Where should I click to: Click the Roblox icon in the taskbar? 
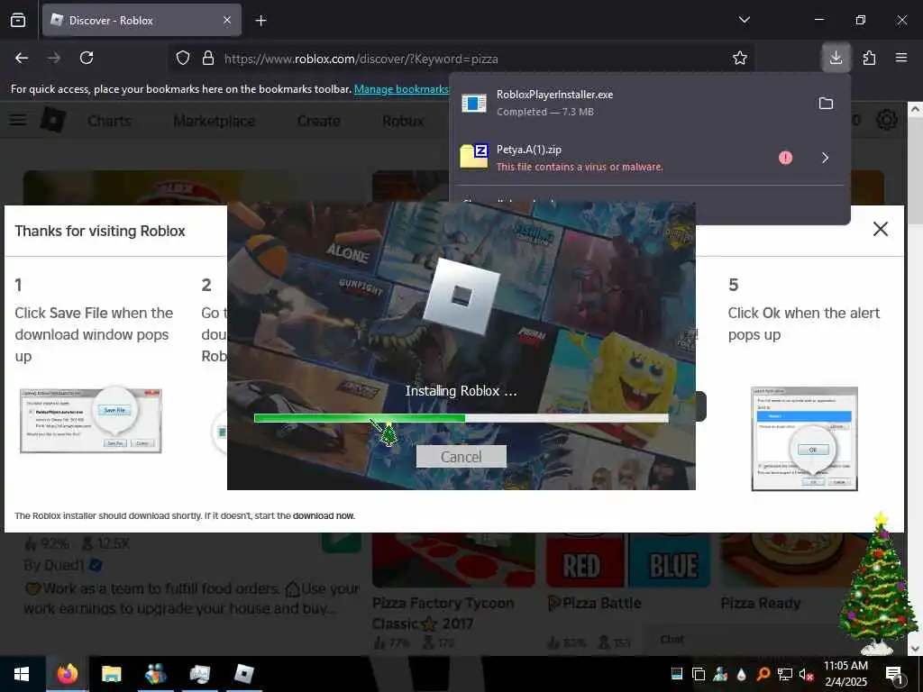[243, 674]
